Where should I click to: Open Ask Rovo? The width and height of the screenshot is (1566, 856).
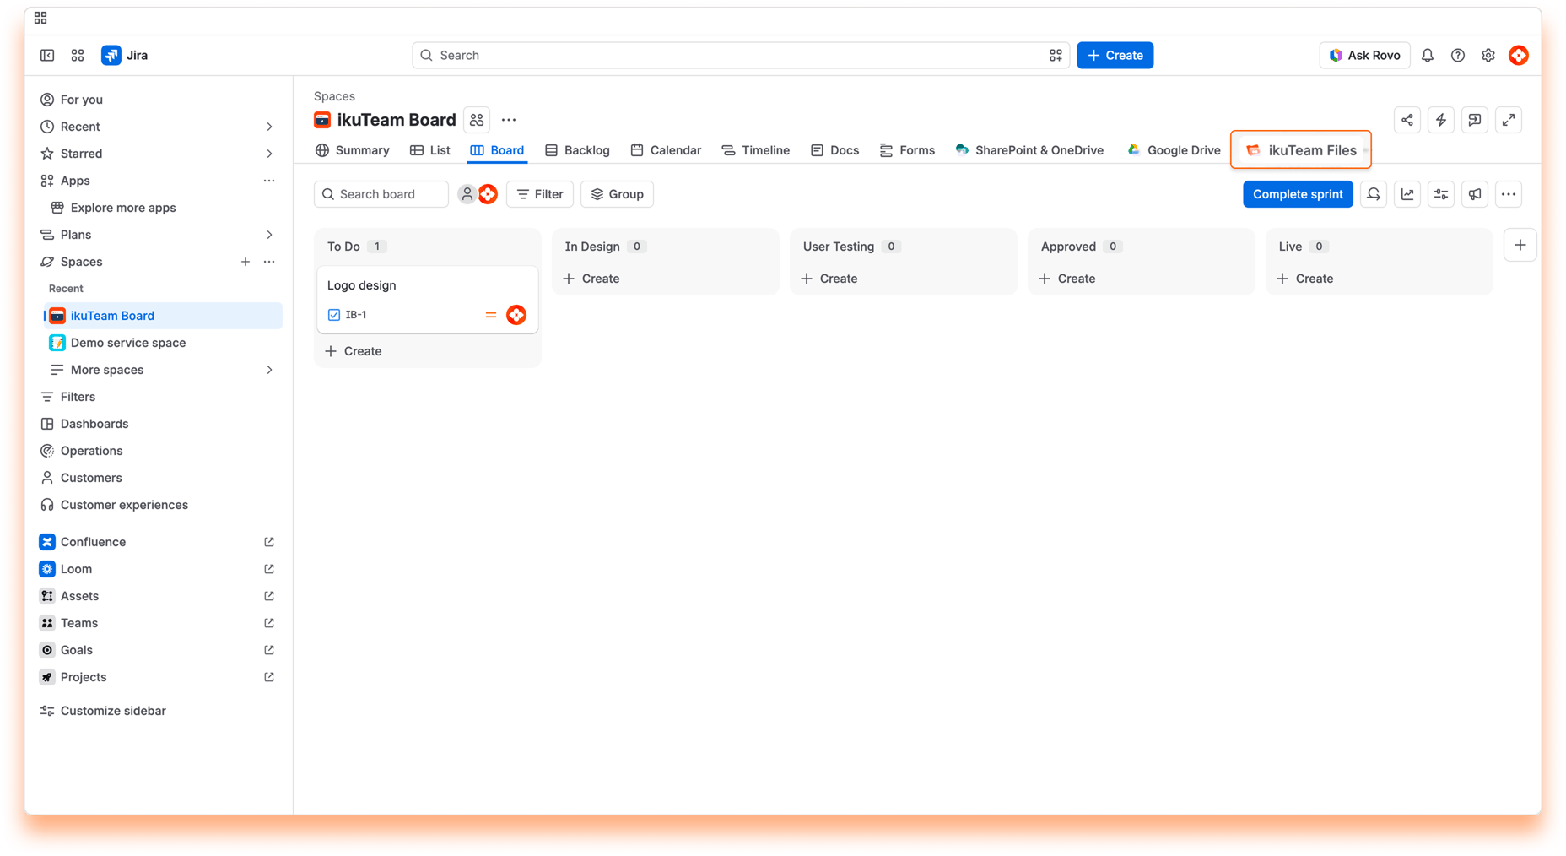(1364, 56)
